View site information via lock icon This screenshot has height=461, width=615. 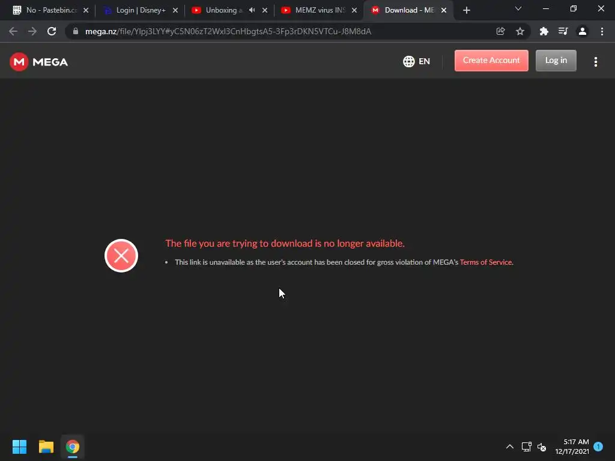76,31
